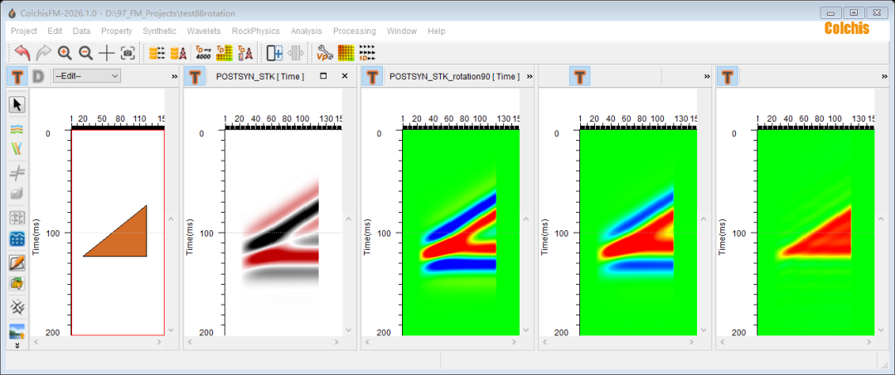Maximize the POSTSYN_STK [ Time ] panel
The height and width of the screenshot is (375, 895).
(x=323, y=76)
